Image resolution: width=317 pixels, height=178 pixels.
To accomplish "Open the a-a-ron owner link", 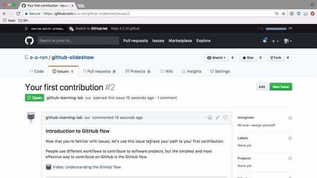I will point(39,57).
